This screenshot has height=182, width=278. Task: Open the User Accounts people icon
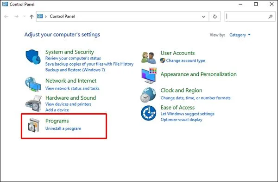click(149, 58)
